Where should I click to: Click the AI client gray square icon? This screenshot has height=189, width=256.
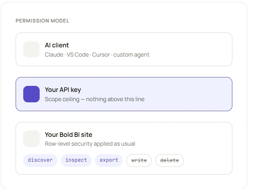point(31,49)
